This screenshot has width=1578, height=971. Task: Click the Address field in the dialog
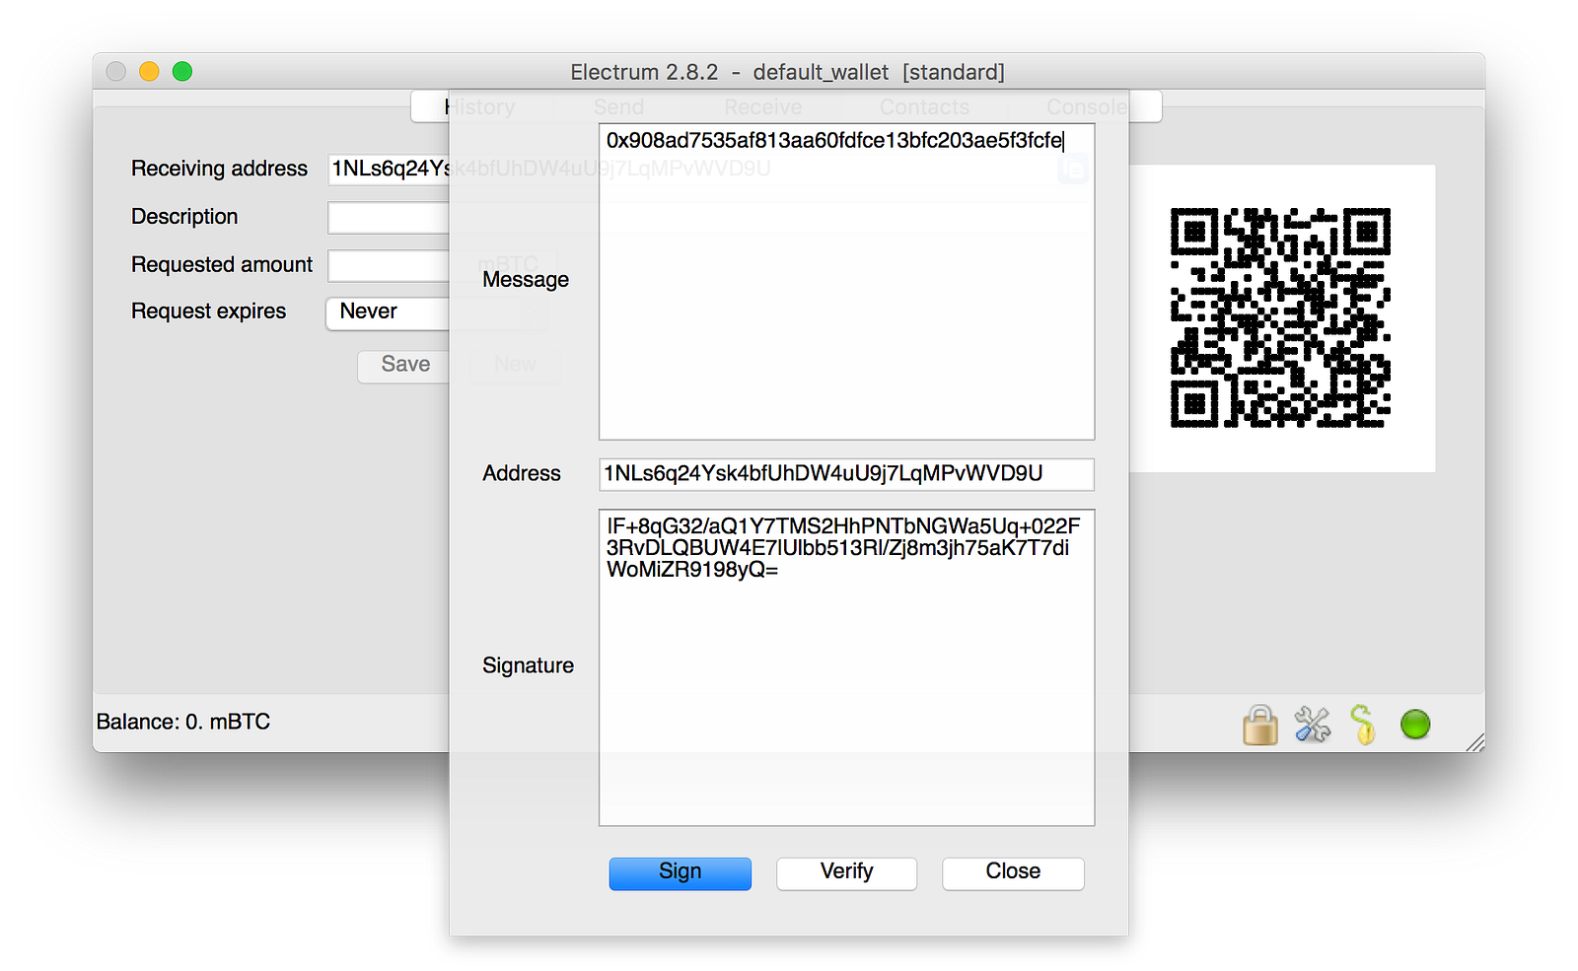[846, 474]
